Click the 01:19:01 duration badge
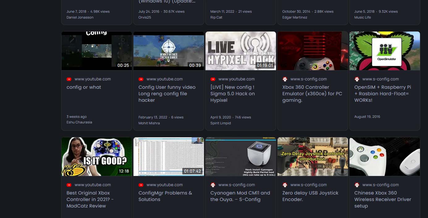 pos(265,65)
